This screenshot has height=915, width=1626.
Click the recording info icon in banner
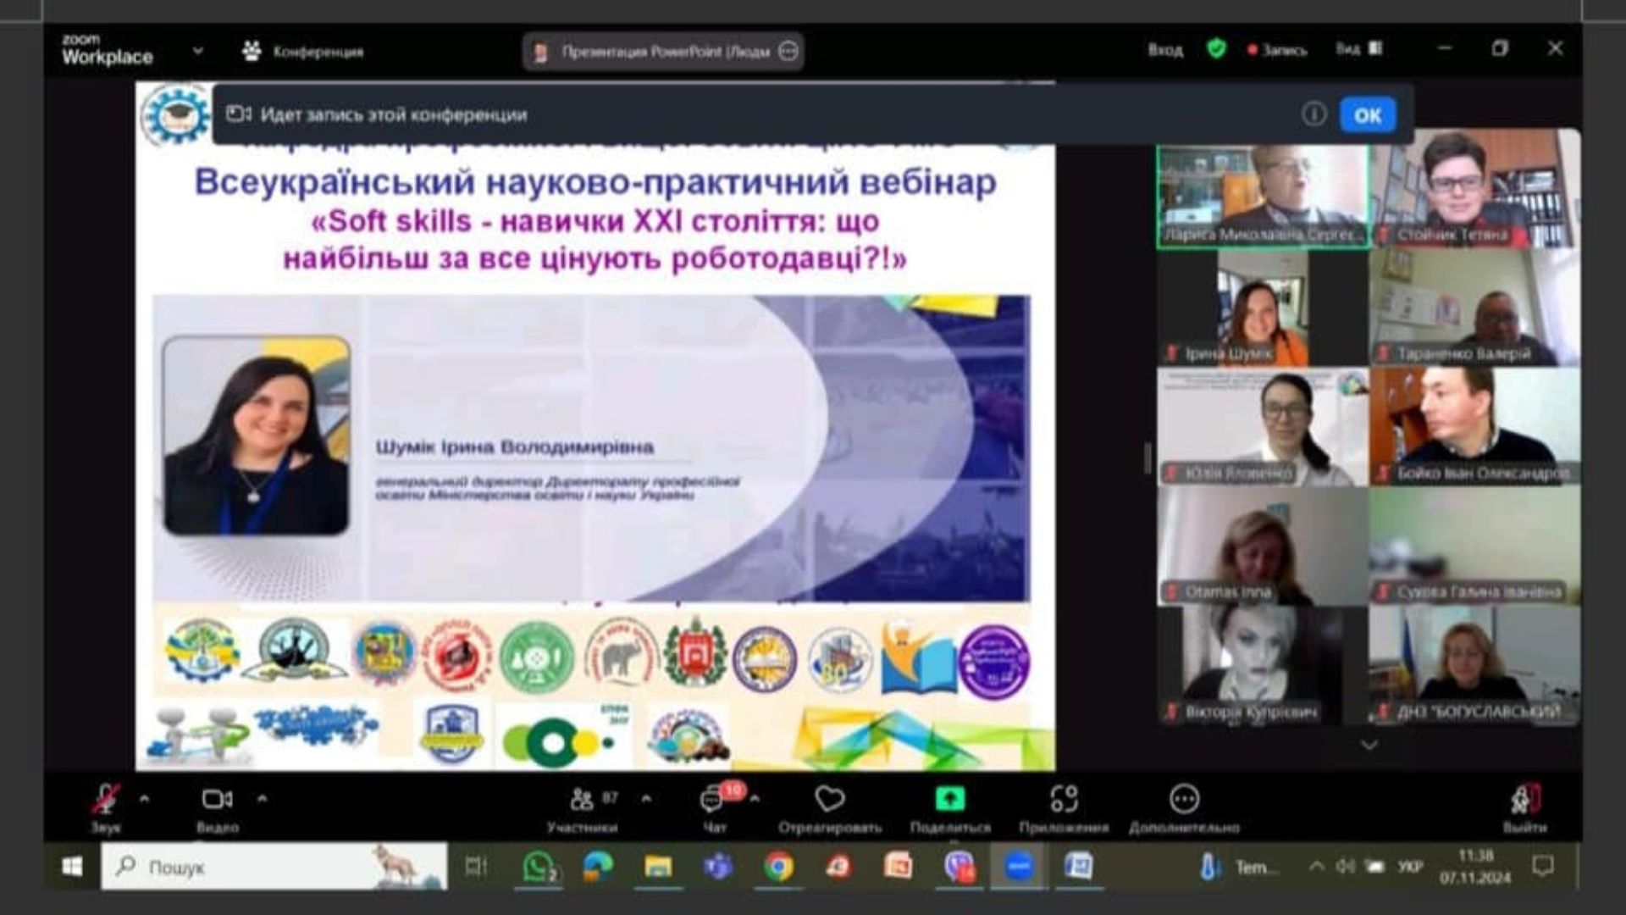pyautogui.click(x=1314, y=114)
